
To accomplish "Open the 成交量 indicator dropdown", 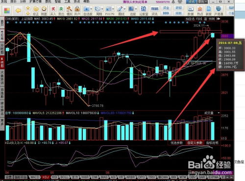I will pos(219,113).
